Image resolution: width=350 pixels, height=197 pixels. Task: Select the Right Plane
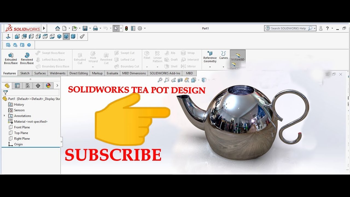19,139
